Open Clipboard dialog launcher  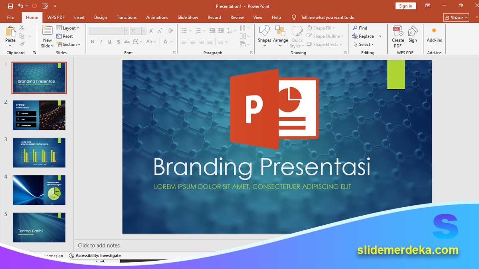34,53
